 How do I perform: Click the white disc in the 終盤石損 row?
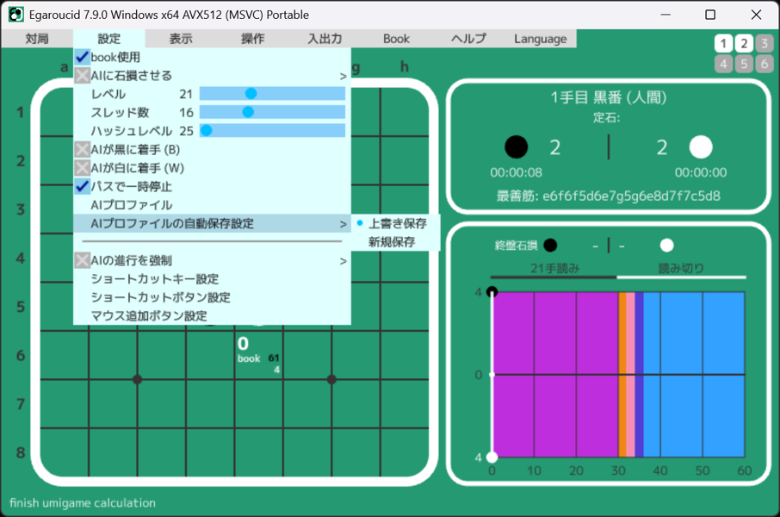tap(666, 245)
